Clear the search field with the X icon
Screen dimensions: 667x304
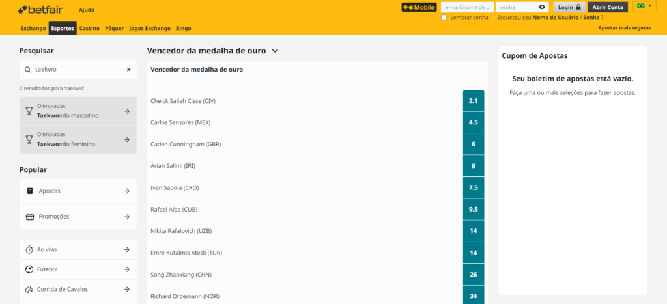128,69
